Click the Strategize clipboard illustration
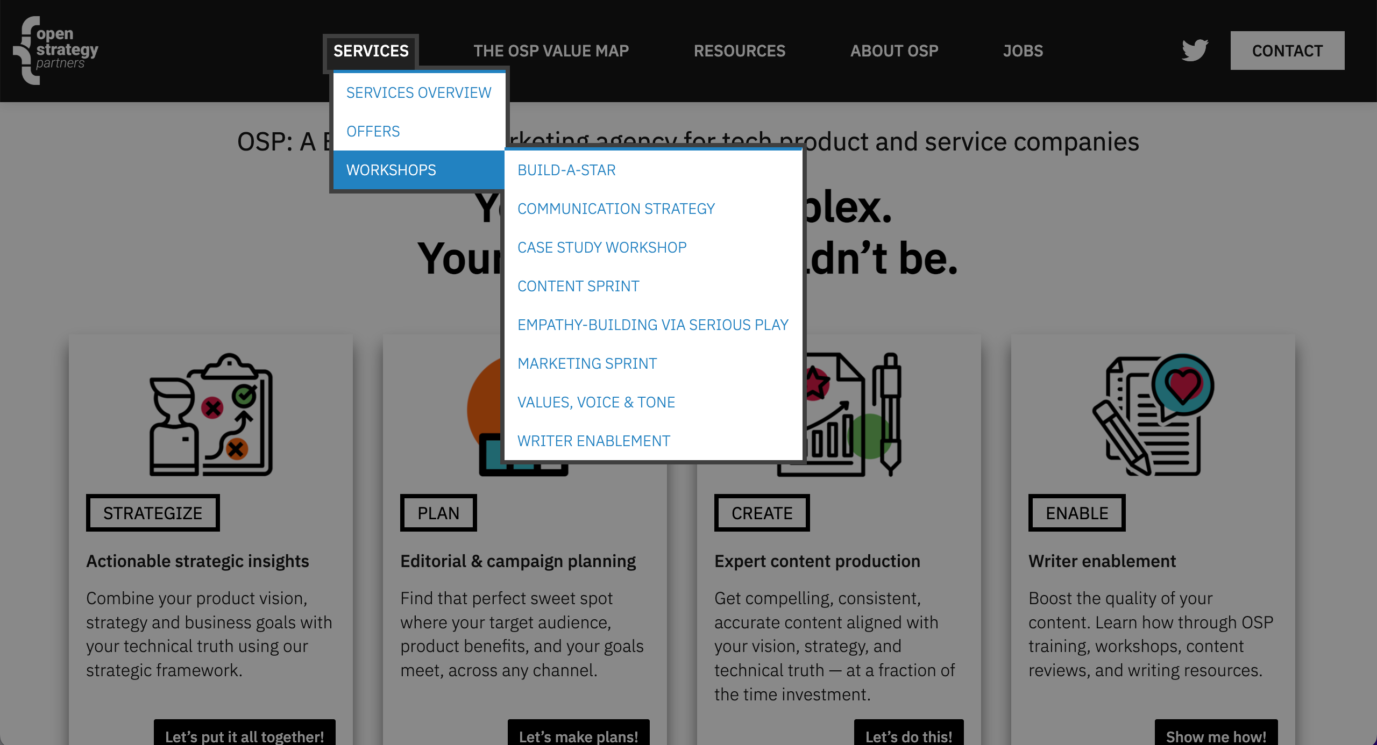 click(211, 415)
